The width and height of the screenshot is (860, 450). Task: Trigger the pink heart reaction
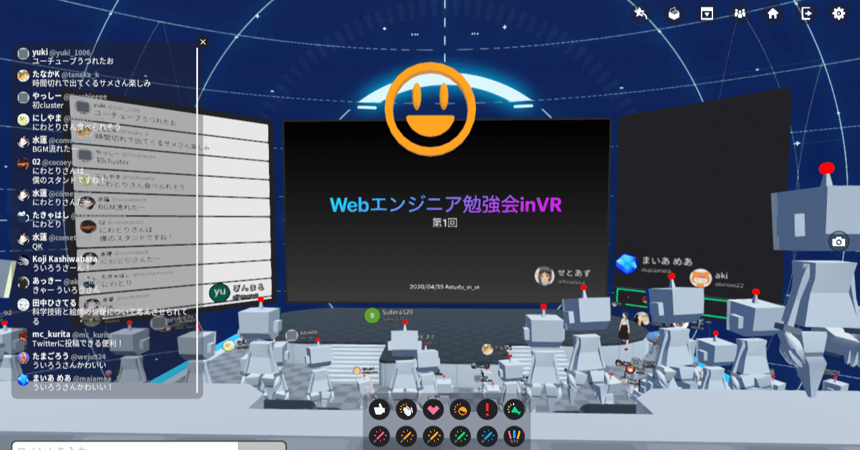tap(434, 408)
